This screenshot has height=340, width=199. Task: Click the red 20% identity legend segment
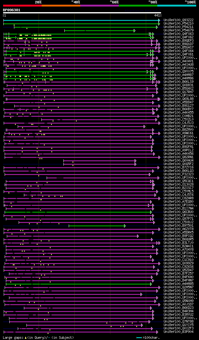[x=22, y=6]
